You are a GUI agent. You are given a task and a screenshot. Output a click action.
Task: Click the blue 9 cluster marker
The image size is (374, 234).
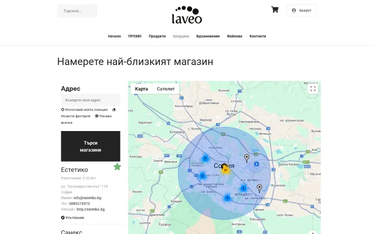[x=228, y=198]
